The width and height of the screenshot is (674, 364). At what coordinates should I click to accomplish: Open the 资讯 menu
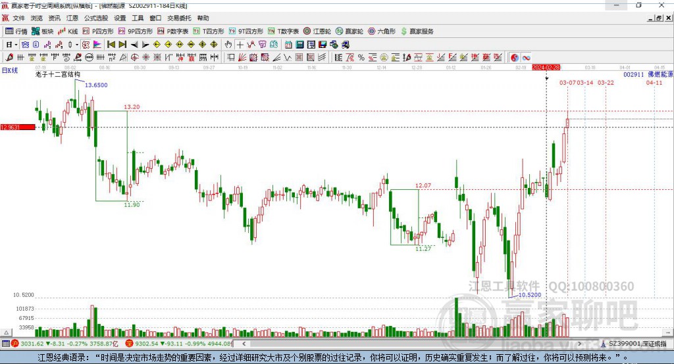pyautogui.click(x=54, y=18)
